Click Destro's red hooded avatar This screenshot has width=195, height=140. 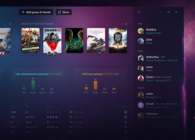[x=141, y=78]
